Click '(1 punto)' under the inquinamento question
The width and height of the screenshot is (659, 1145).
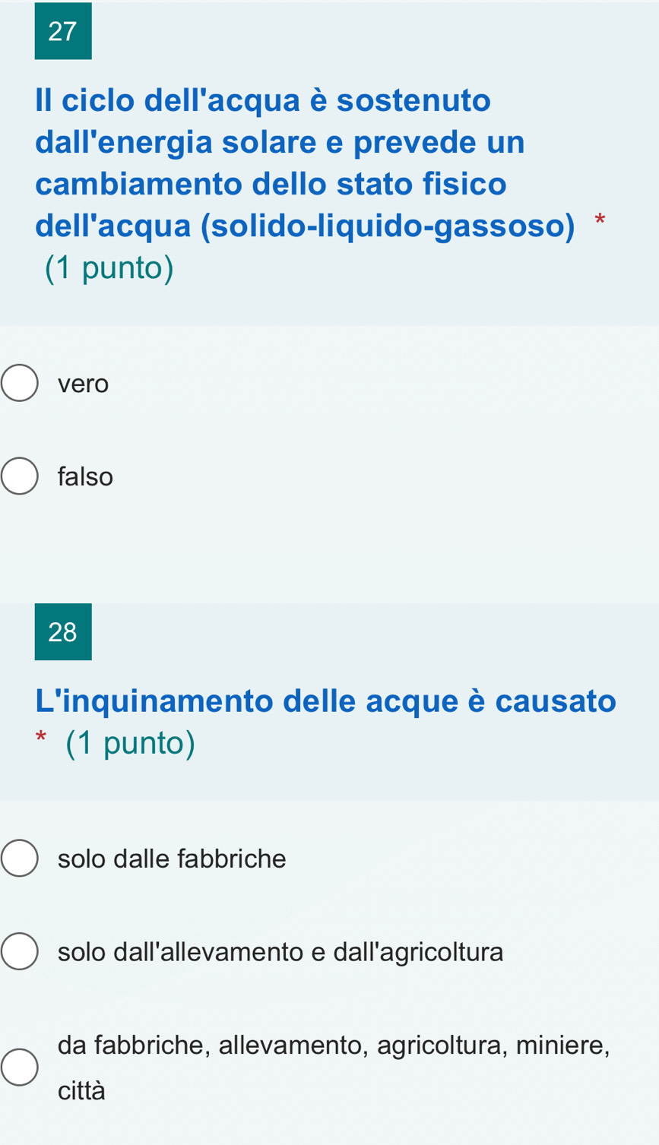[131, 743]
